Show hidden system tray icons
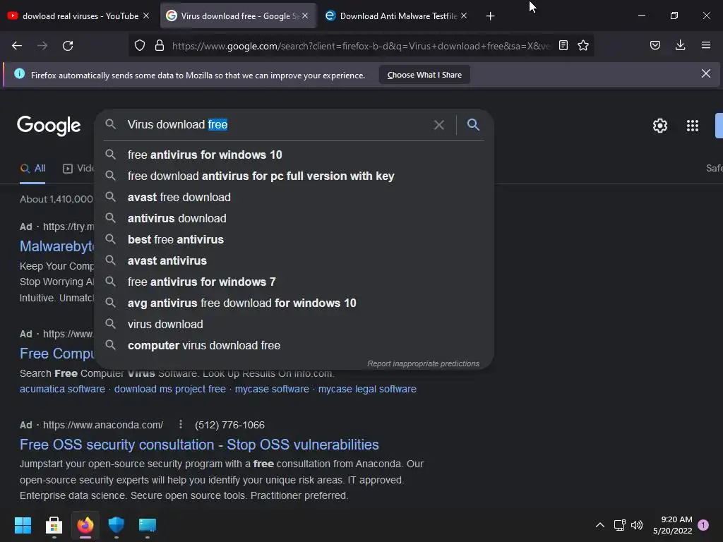This screenshot has width=723, height=542. click(600, 525)
